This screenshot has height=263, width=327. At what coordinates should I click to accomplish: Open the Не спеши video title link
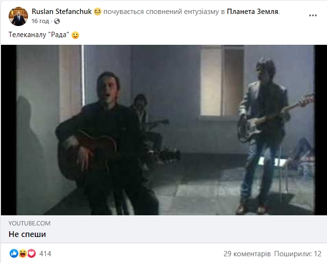[27, 234]
